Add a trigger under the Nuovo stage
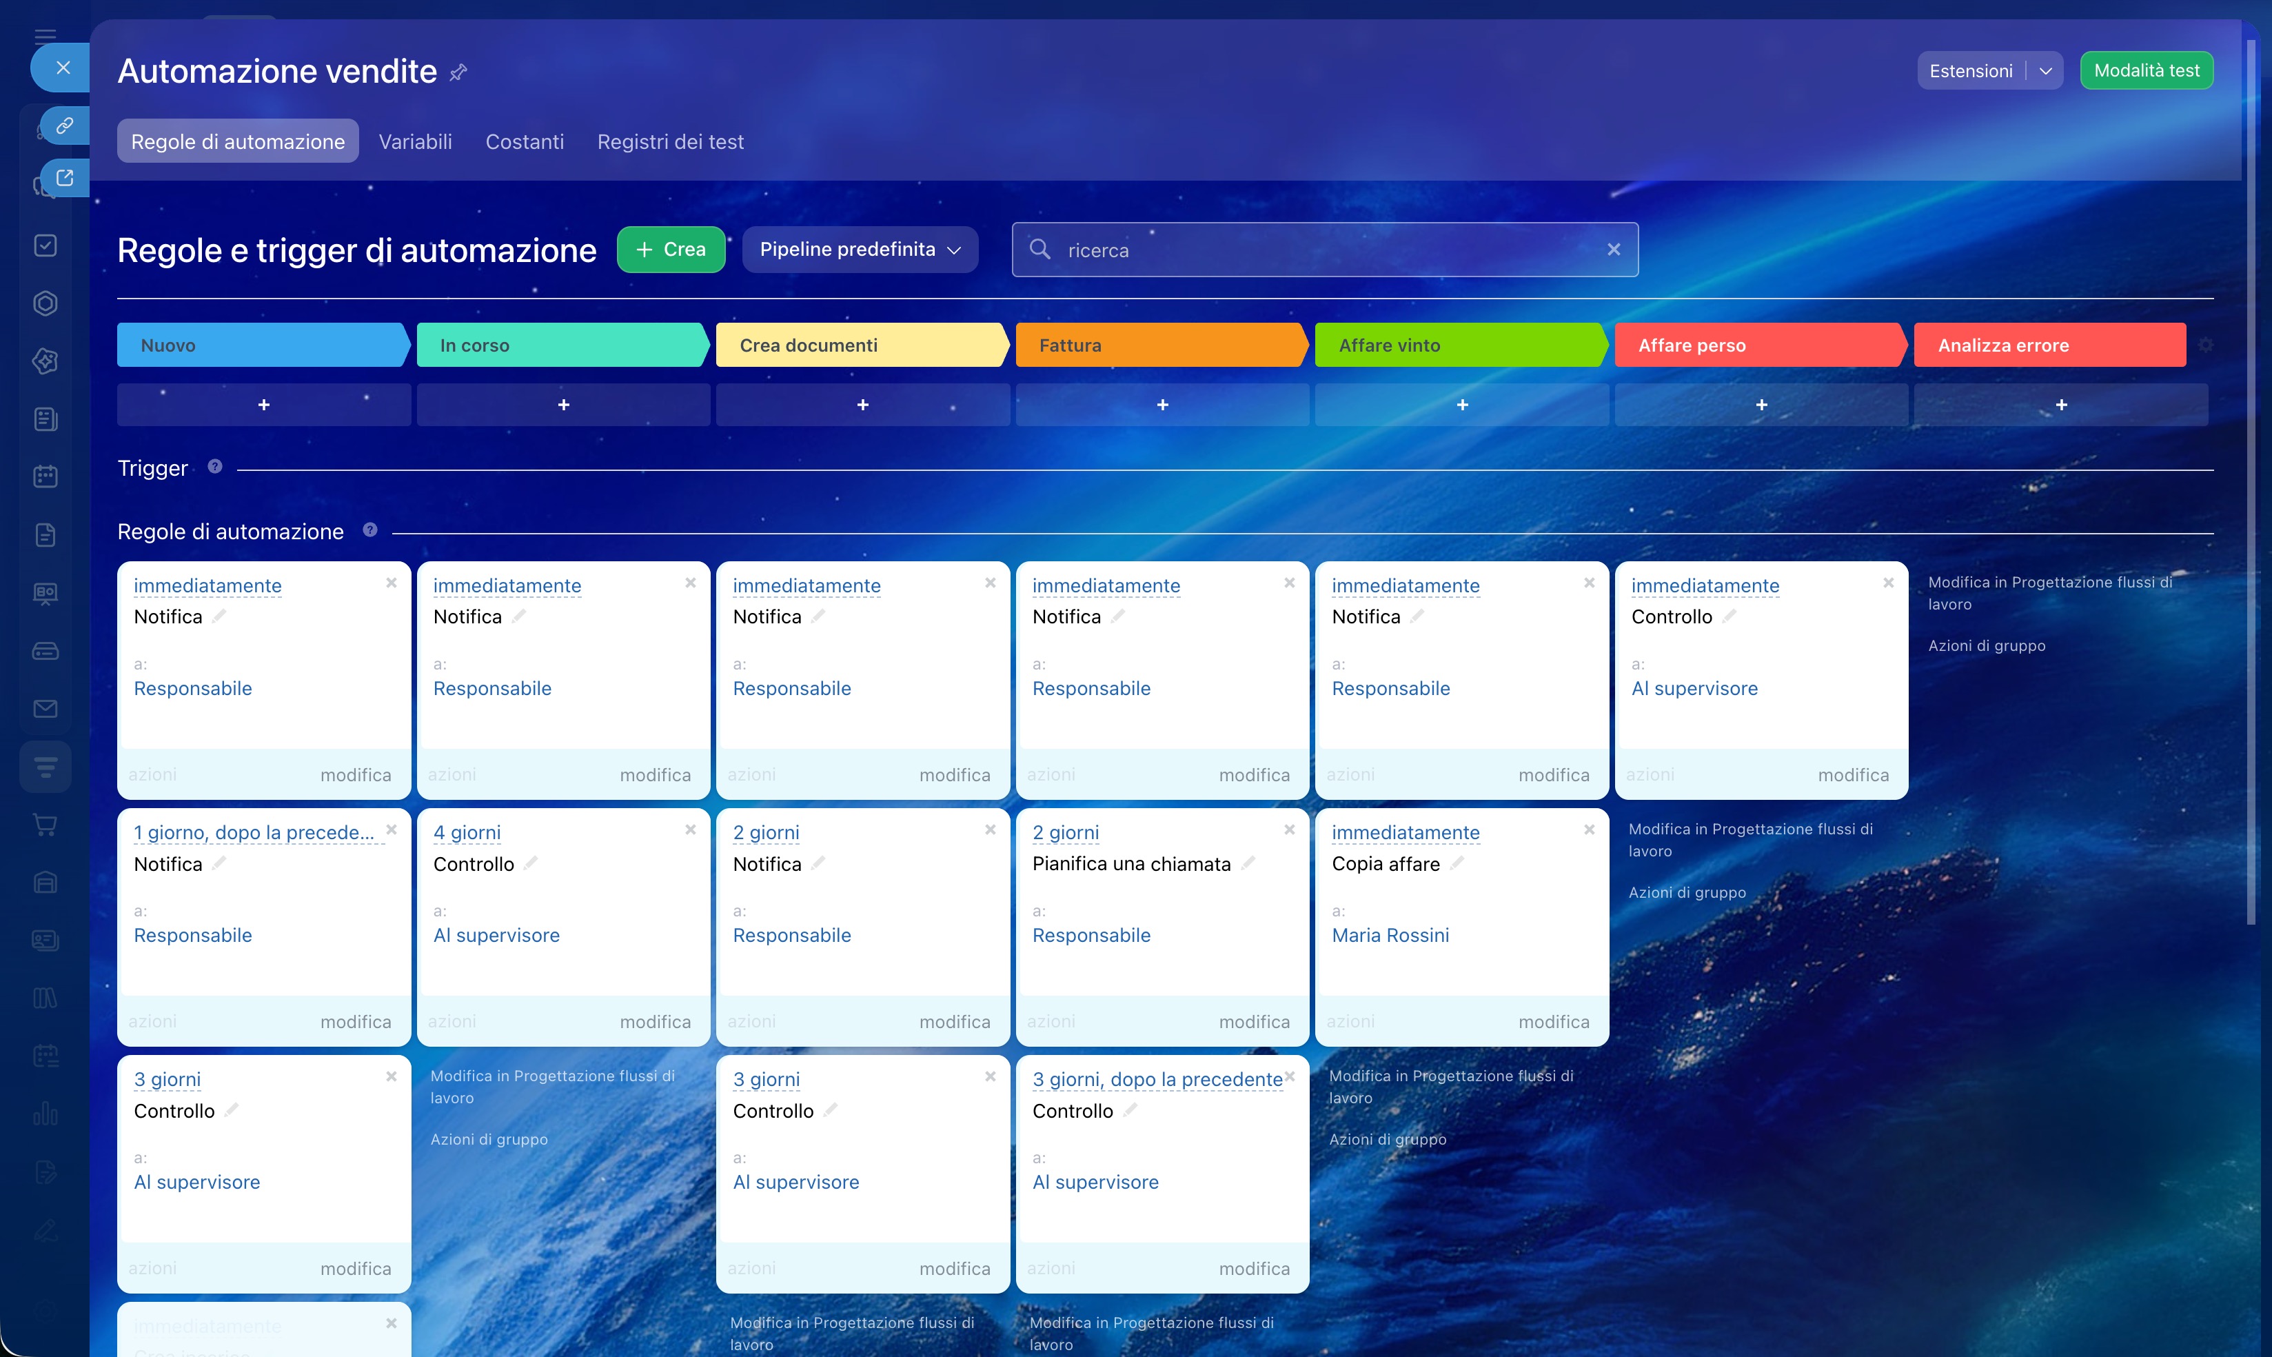Image resolution: width=2272 pixels, height=1357 pixels. (x=264, y=404)
